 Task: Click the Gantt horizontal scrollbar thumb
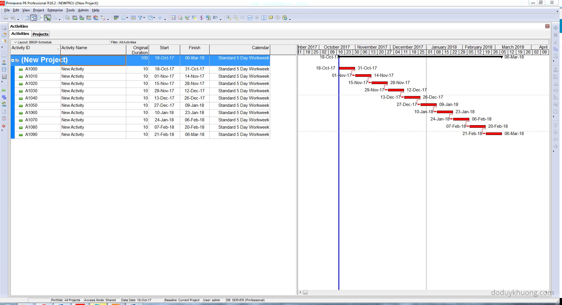[305, 292]
